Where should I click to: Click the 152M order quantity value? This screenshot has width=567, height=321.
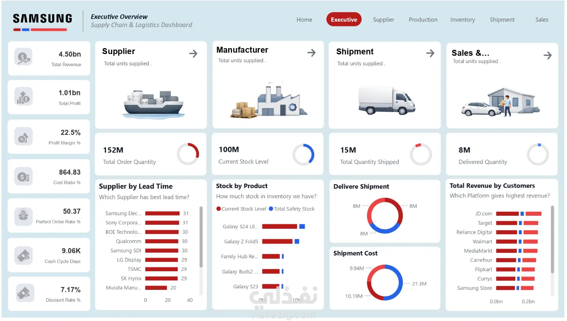point(113,150)
